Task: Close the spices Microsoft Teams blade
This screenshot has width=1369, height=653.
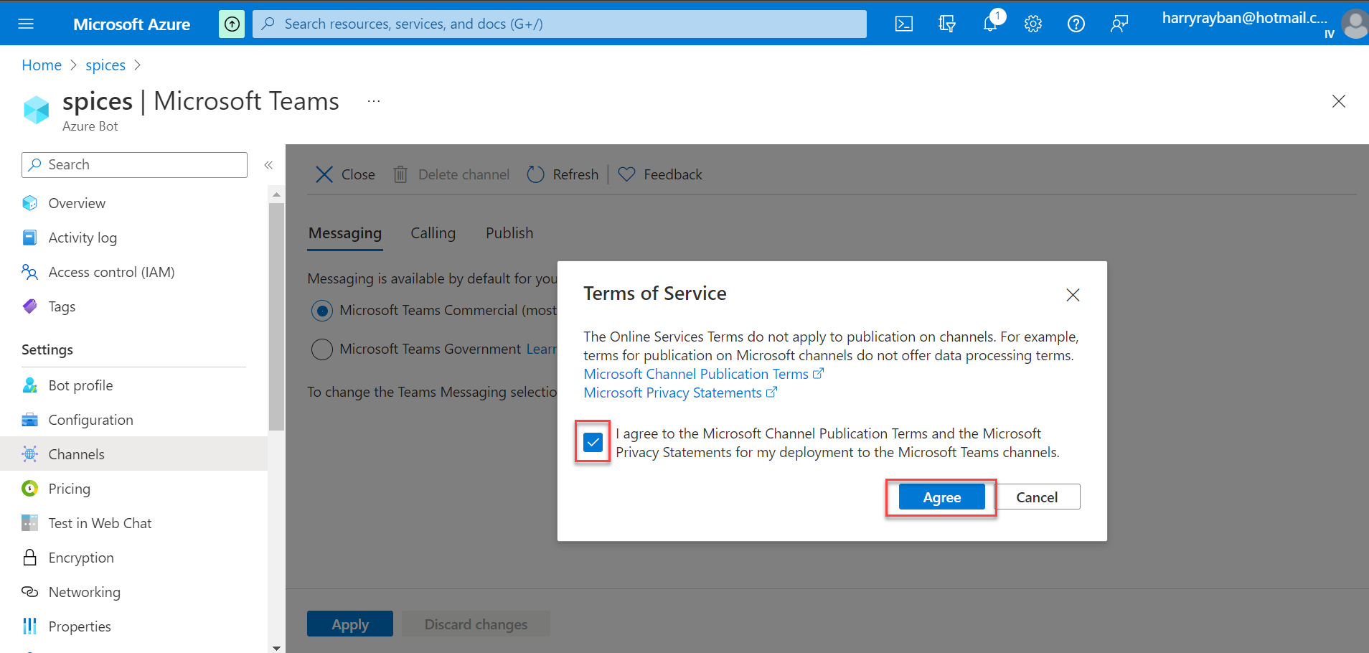Action: [x=1339, y=101]
